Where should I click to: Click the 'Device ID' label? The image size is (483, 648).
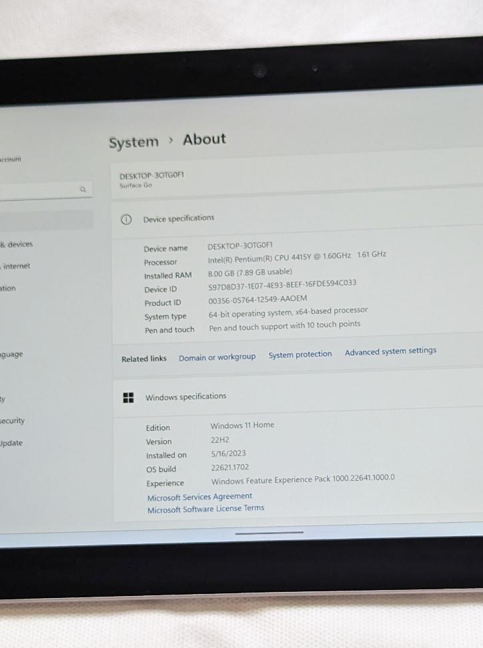(161, 290)
